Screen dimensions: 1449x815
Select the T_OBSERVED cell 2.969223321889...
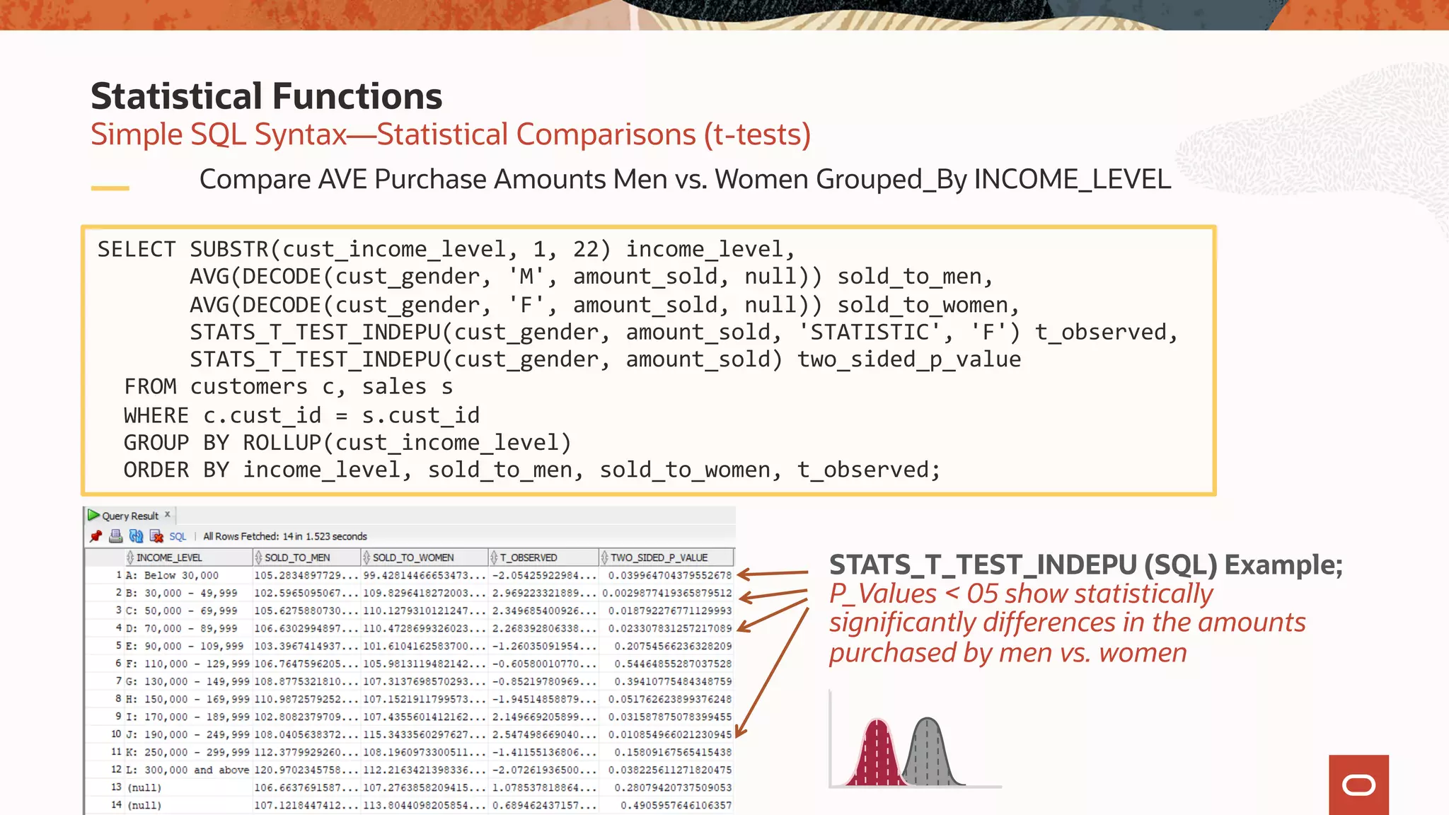[x=543, y=593]
